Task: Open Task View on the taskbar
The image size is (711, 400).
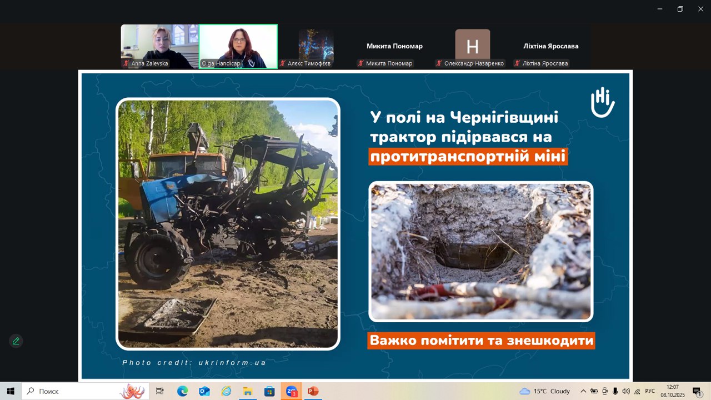Action: point(160,391)
